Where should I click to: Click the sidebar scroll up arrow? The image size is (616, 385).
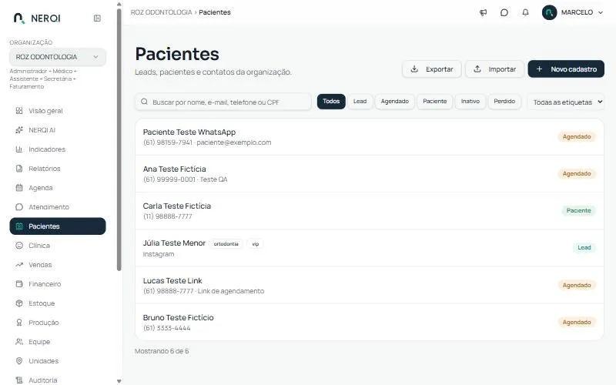tap(119, 5)
